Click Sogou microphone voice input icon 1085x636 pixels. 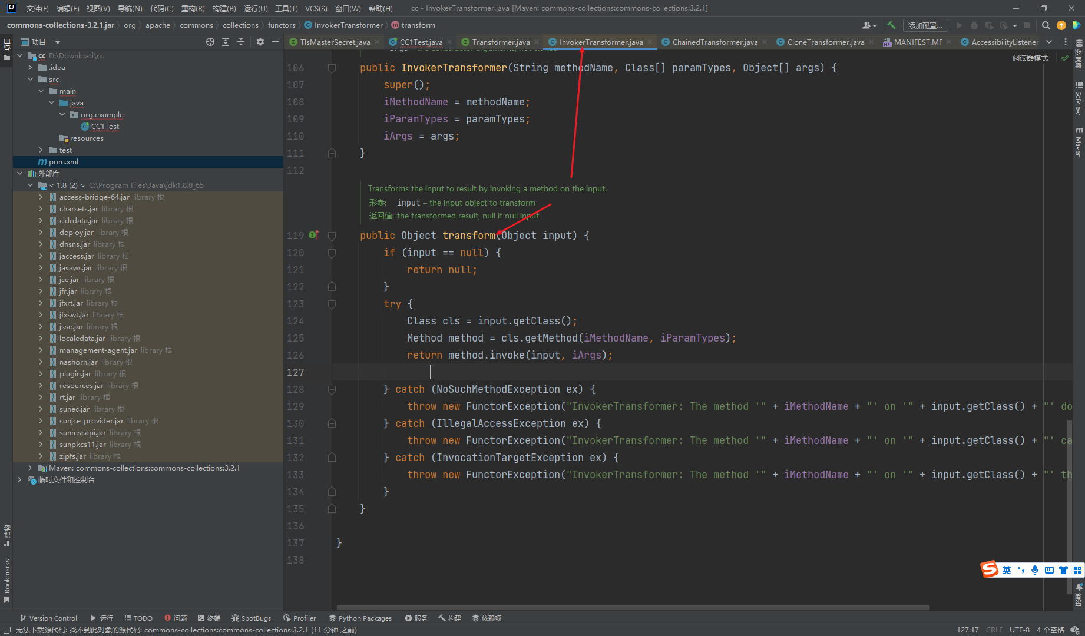click(1035, 570)
